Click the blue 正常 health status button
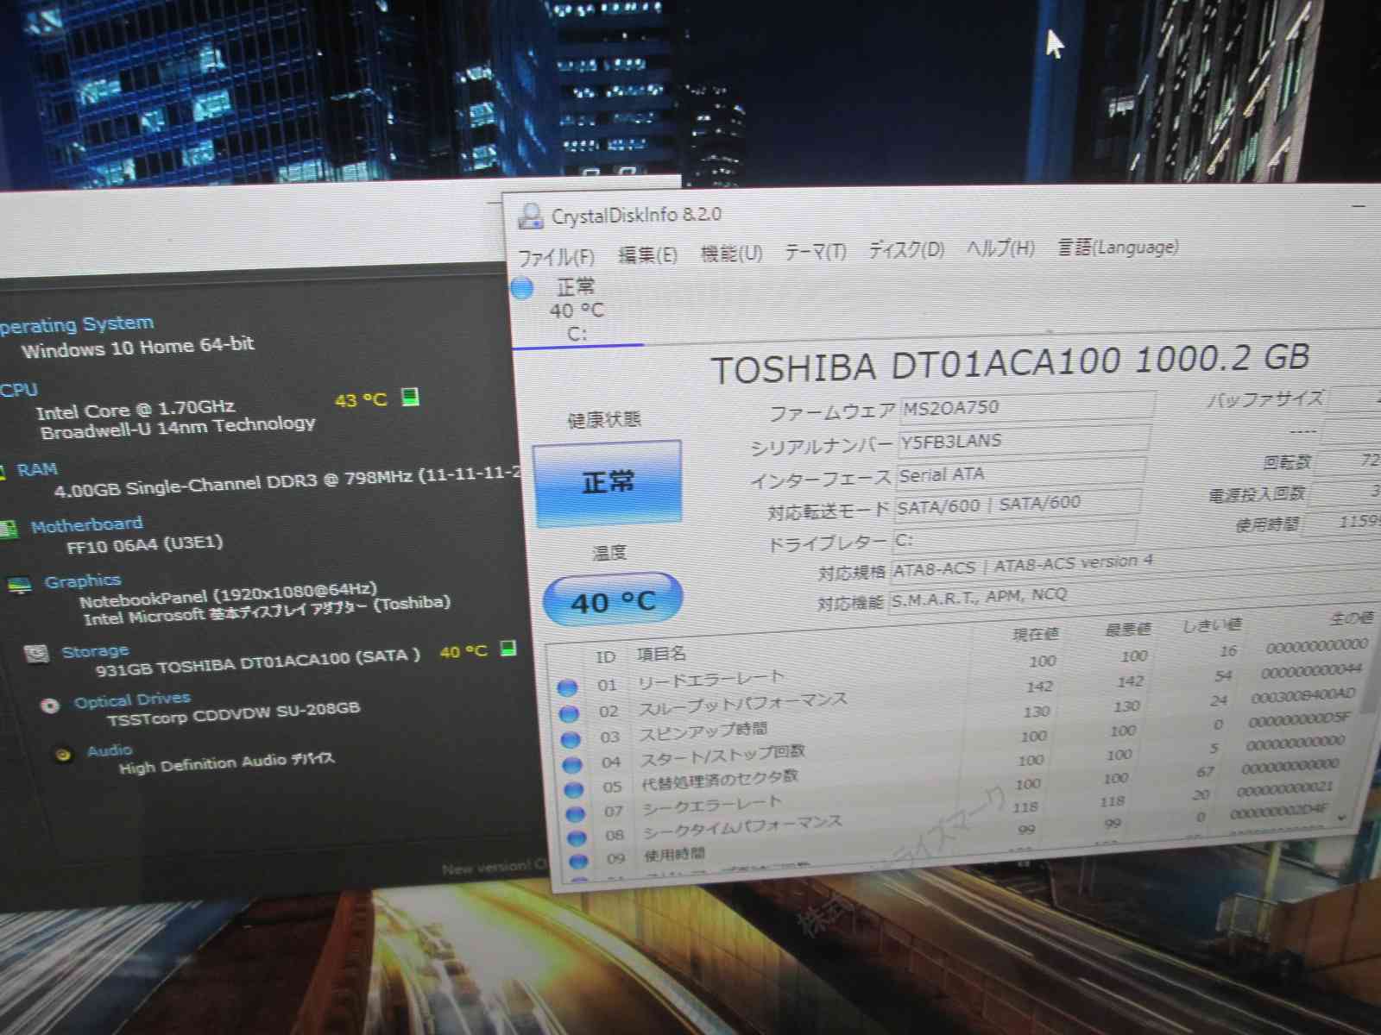1381x1035 pixels. pos(608,482)
